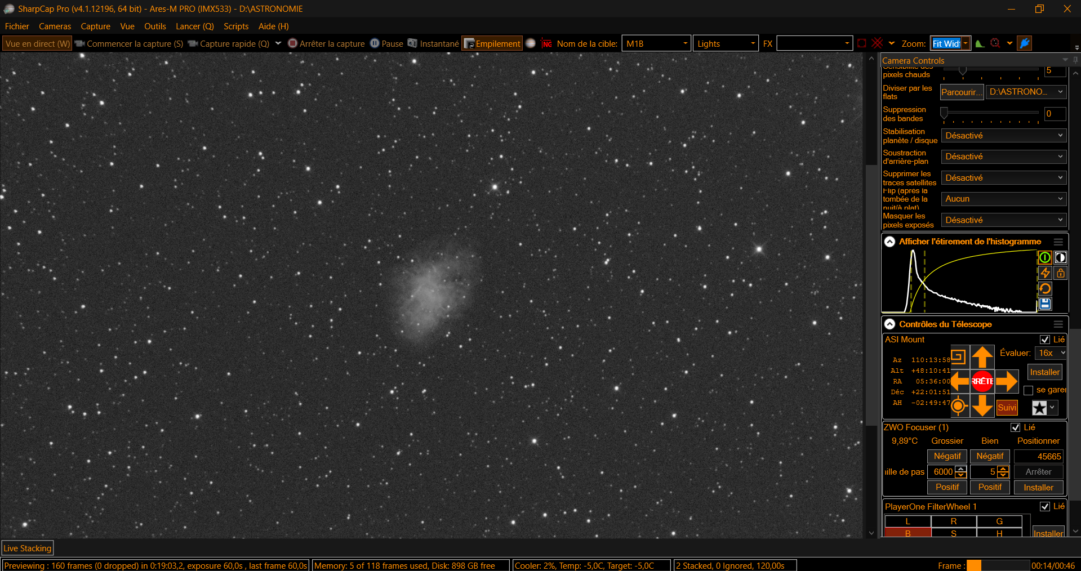Click the red square selection area icon
This screenshot has width=1081, height=571.
(x=862, y=43)
